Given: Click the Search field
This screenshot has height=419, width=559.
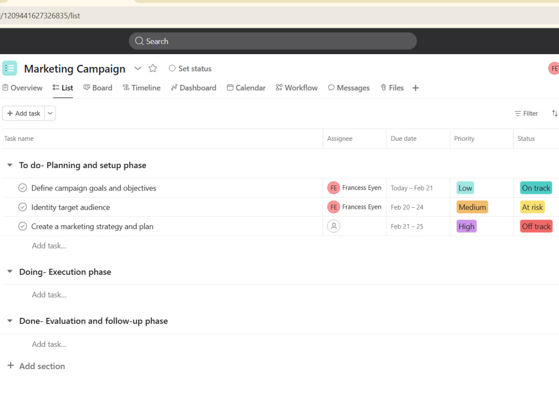Looking at the screenshot, I should click(273, 41).
